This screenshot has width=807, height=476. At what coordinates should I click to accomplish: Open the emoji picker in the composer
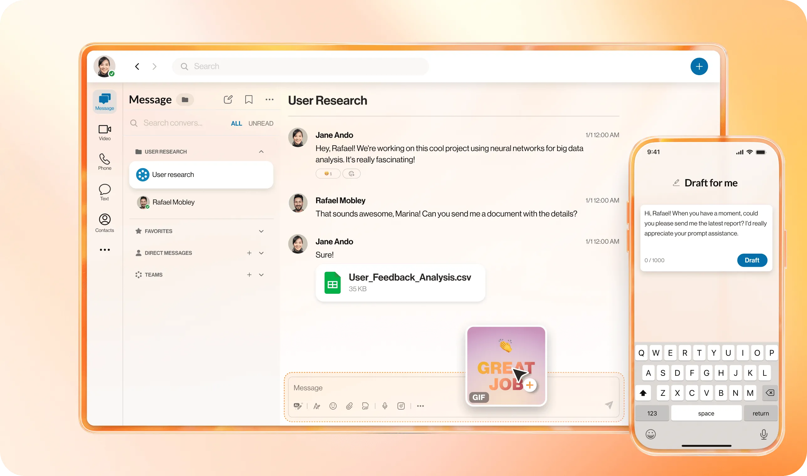[x=333, y=406]
